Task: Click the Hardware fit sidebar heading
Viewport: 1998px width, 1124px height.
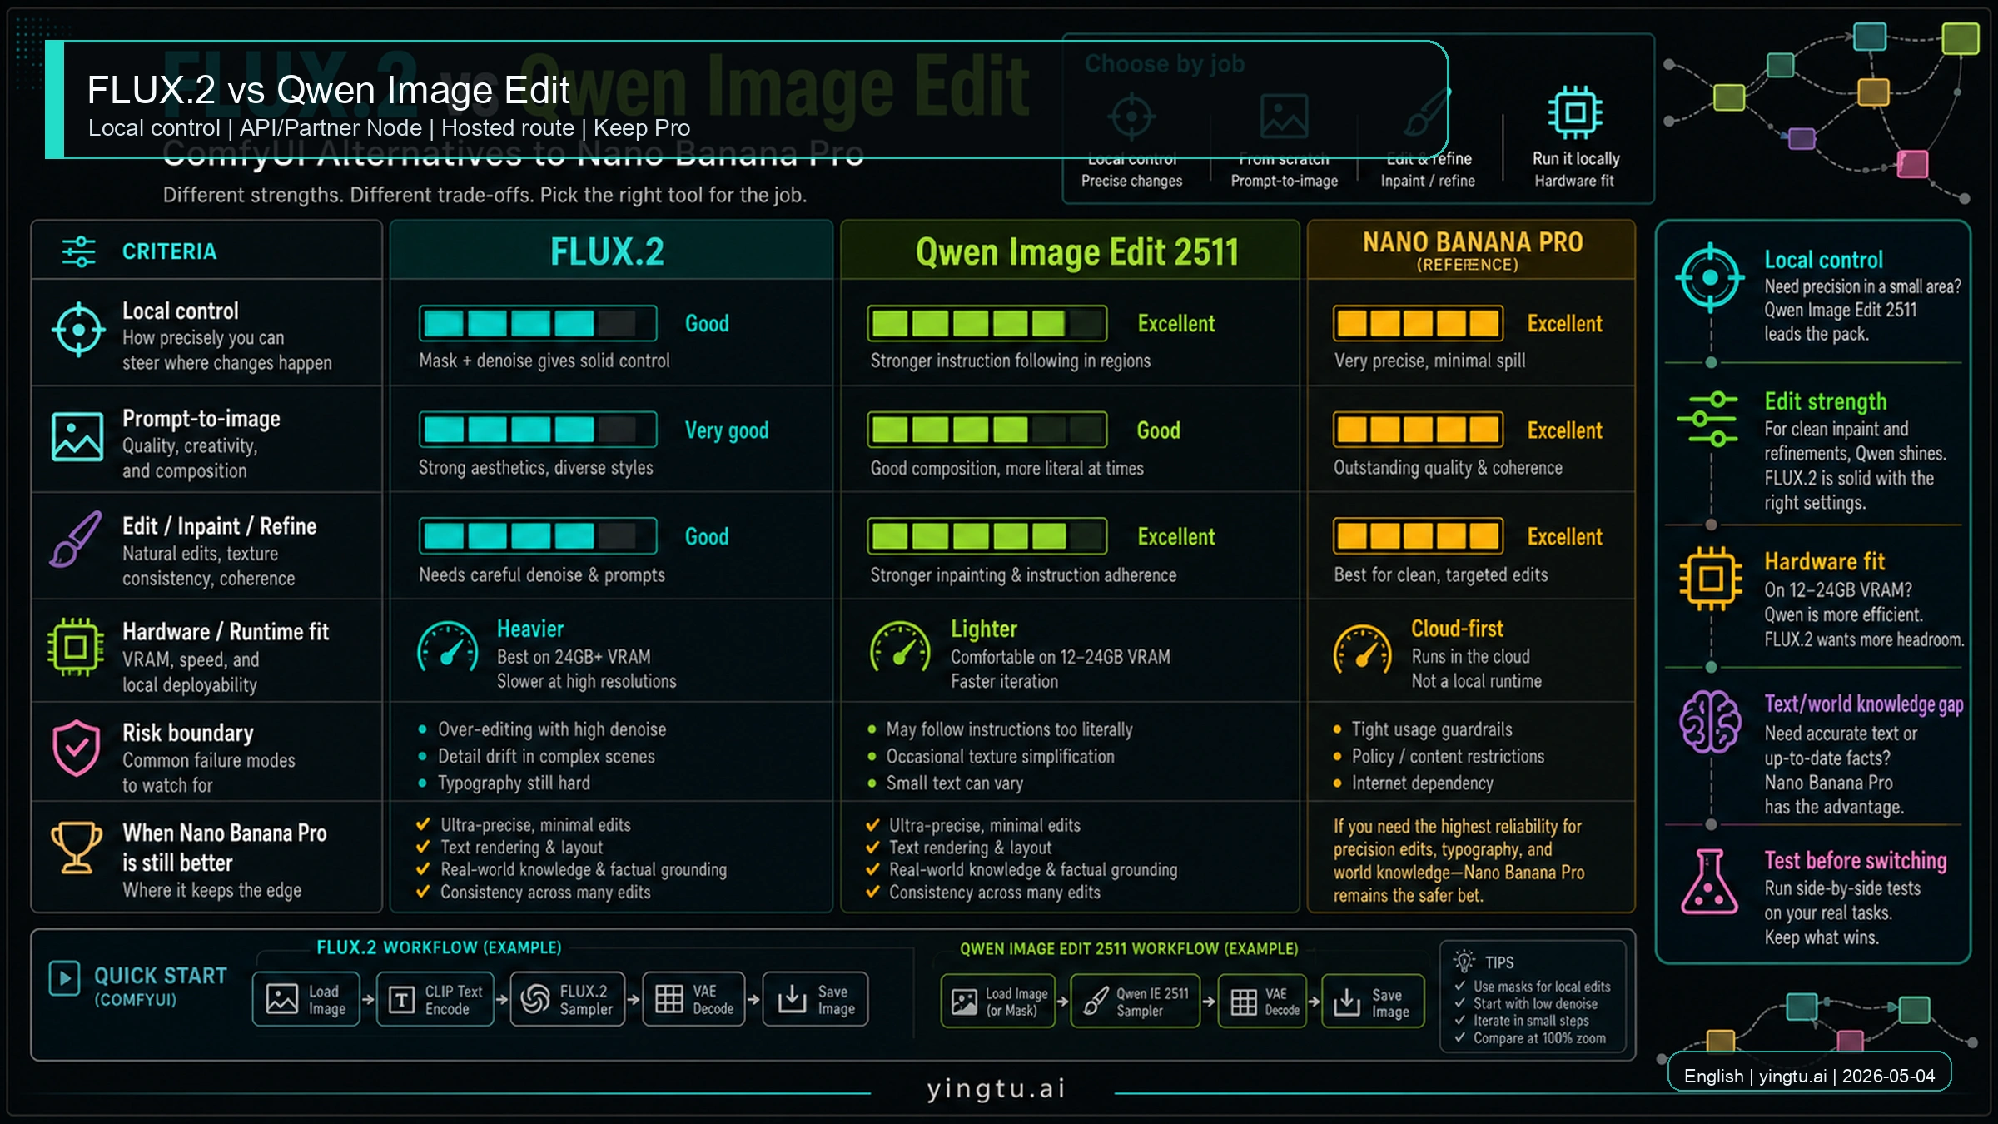Action: (1825, 561)
